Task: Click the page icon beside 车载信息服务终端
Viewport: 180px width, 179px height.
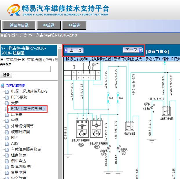Action: 7,149
